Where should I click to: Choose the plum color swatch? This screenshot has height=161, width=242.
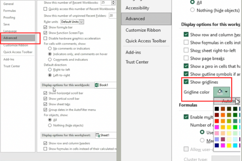(223, 139)
